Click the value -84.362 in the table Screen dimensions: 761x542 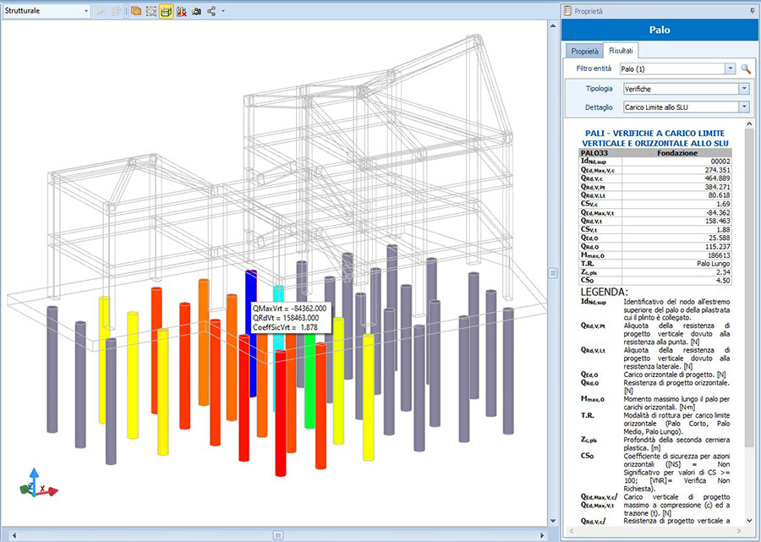pos(718,212)
